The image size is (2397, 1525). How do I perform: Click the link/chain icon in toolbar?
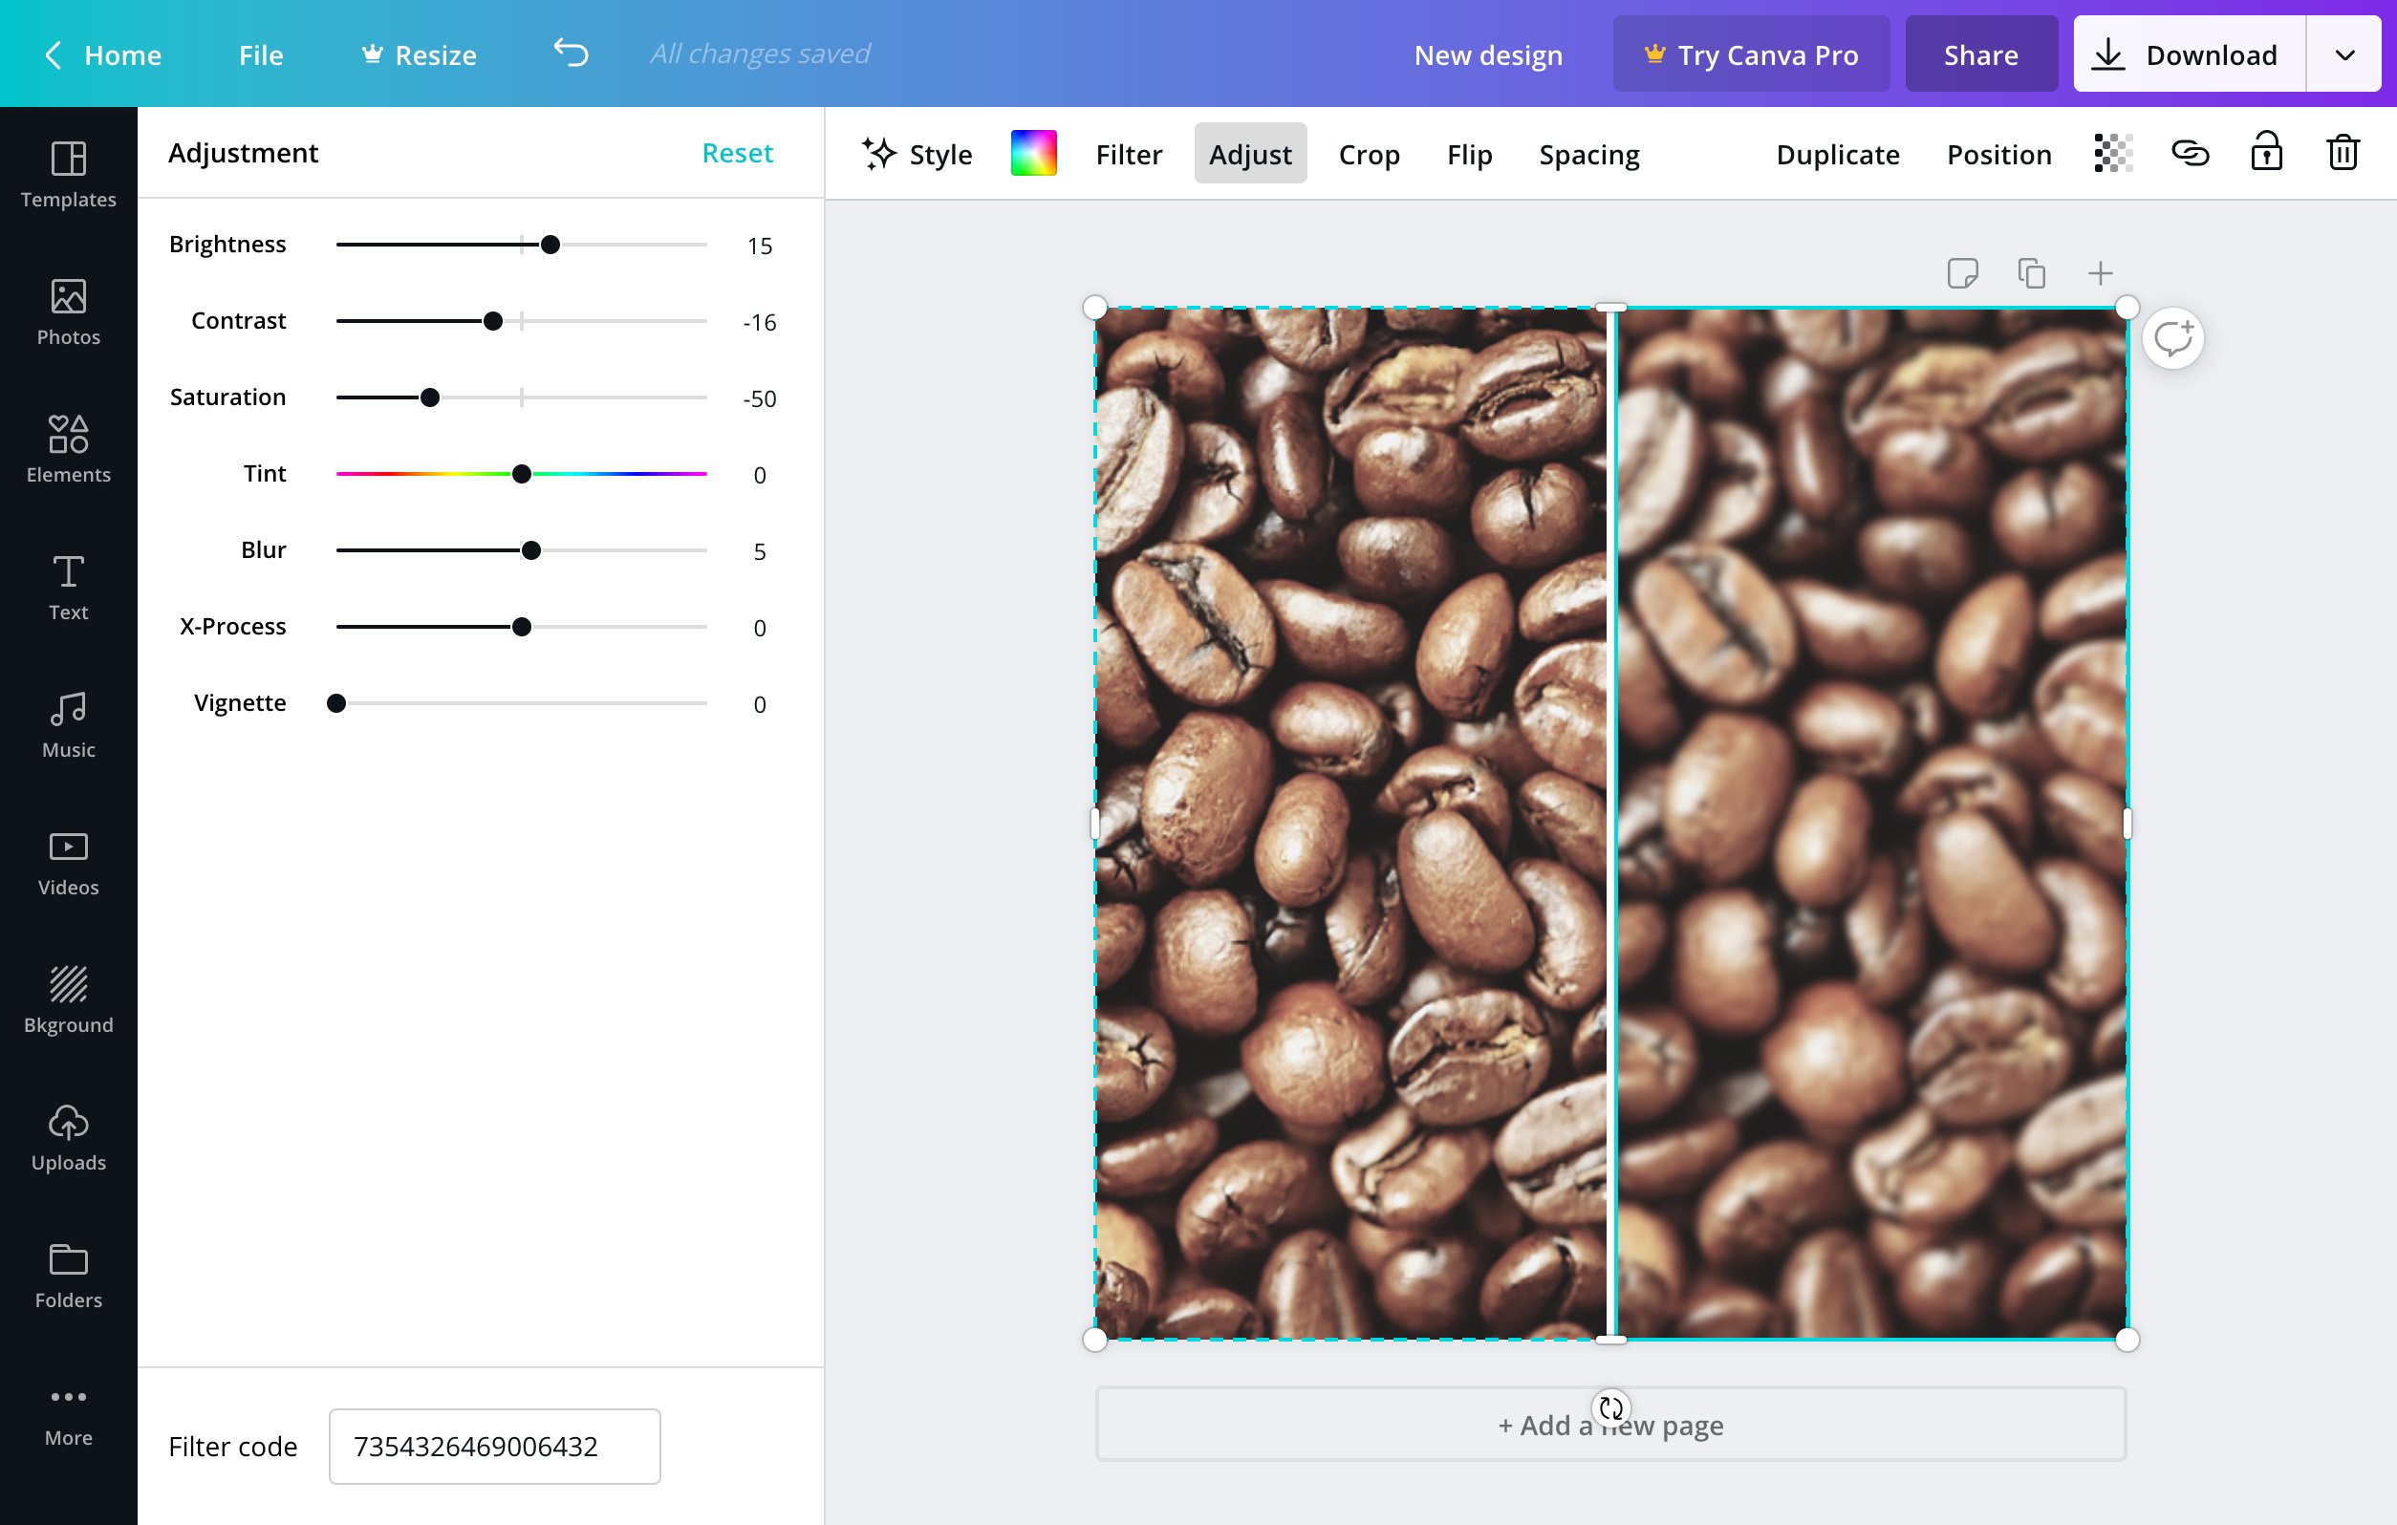[x=2188, y=154]
